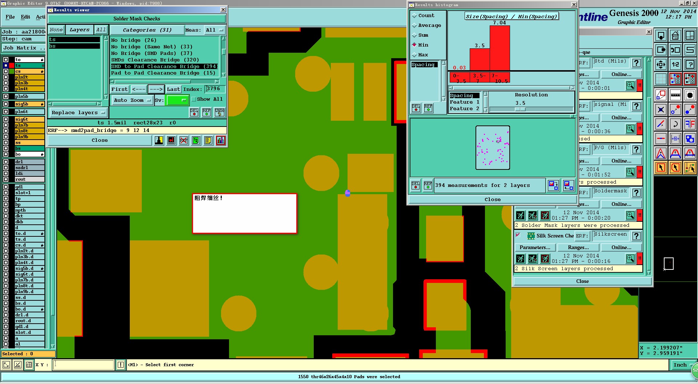This screenshot has width=698, height=384.
Task: Click the yellow-black silhouette icon in Results viewer
Action: coord(159,140)
